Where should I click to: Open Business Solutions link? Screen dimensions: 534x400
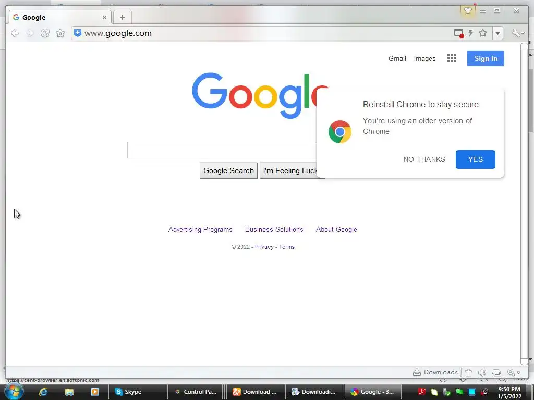pos(274,230)
